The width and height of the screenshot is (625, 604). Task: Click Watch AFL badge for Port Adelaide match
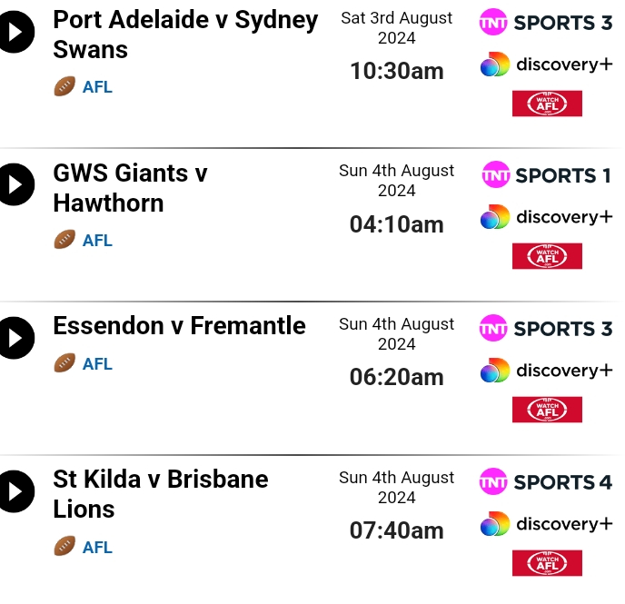click(x=547, y=104)
